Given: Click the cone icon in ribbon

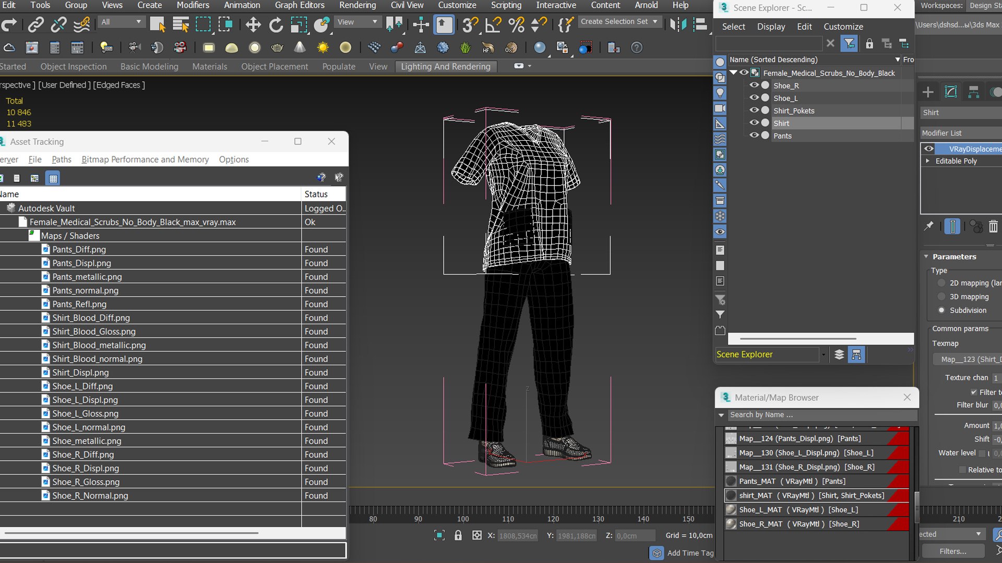Looking at the screenshot, I should (300, 47).
